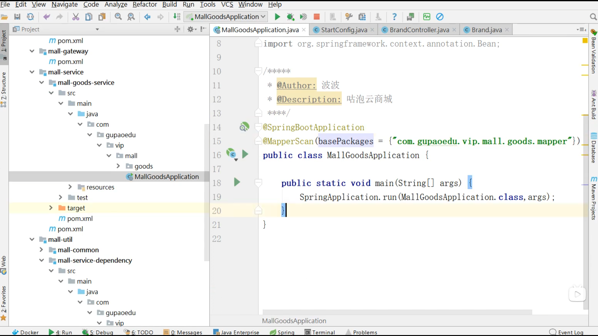Toggle code folding on line 18

(258, 183)
